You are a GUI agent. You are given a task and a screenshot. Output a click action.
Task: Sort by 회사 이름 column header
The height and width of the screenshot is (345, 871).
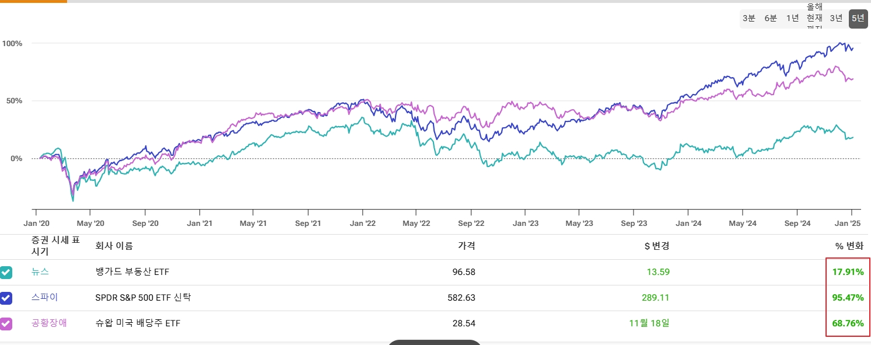pyautogui.click(x=114, y=246)
